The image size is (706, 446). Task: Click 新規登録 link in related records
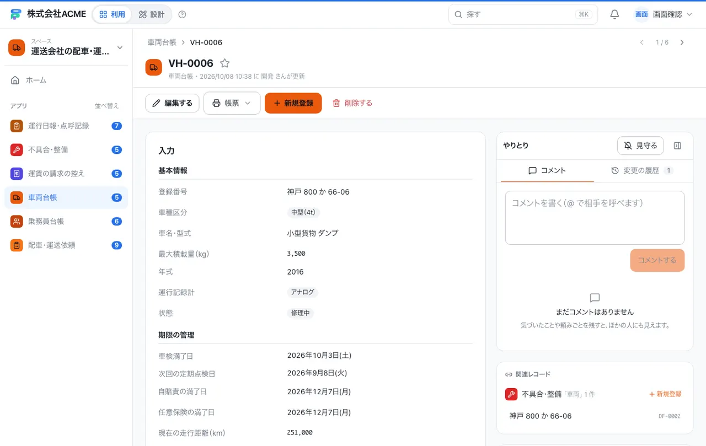coord(665,394)
